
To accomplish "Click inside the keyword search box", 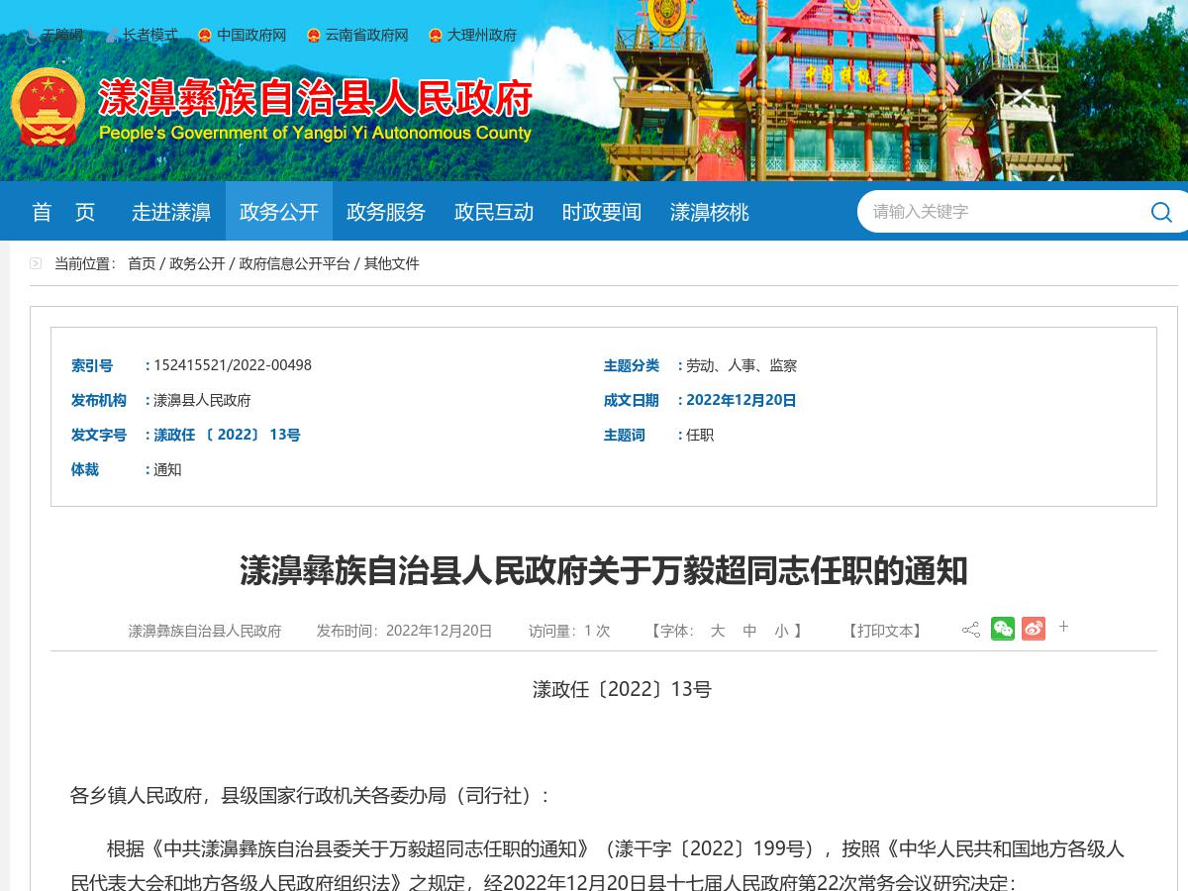I will pyautogui.click(x=990, y=211).
